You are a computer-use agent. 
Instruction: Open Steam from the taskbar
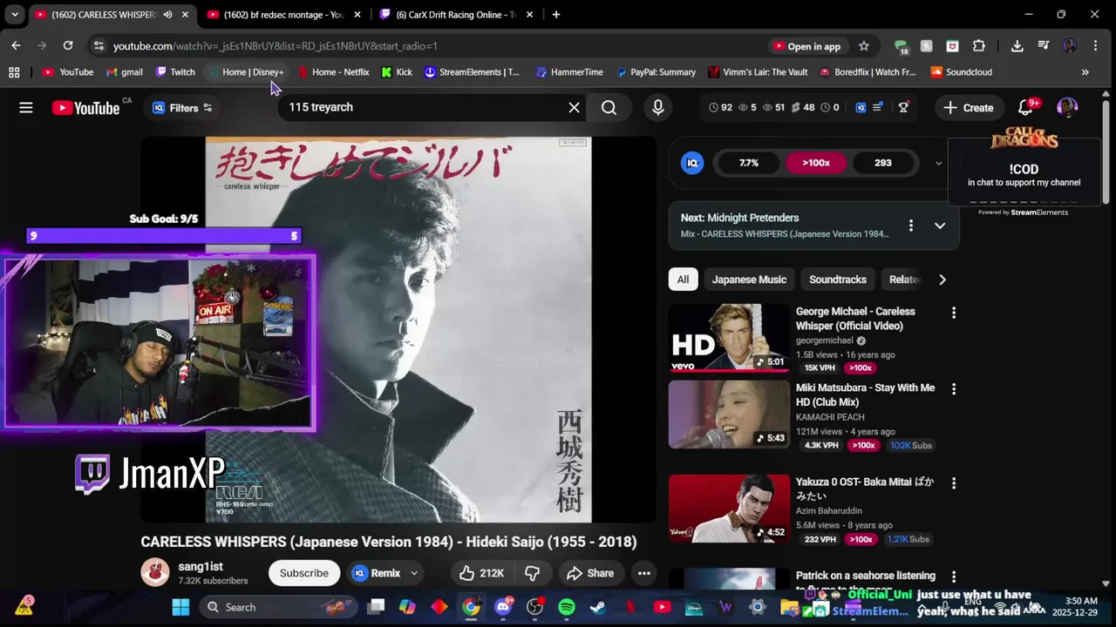tap(598, 607)
